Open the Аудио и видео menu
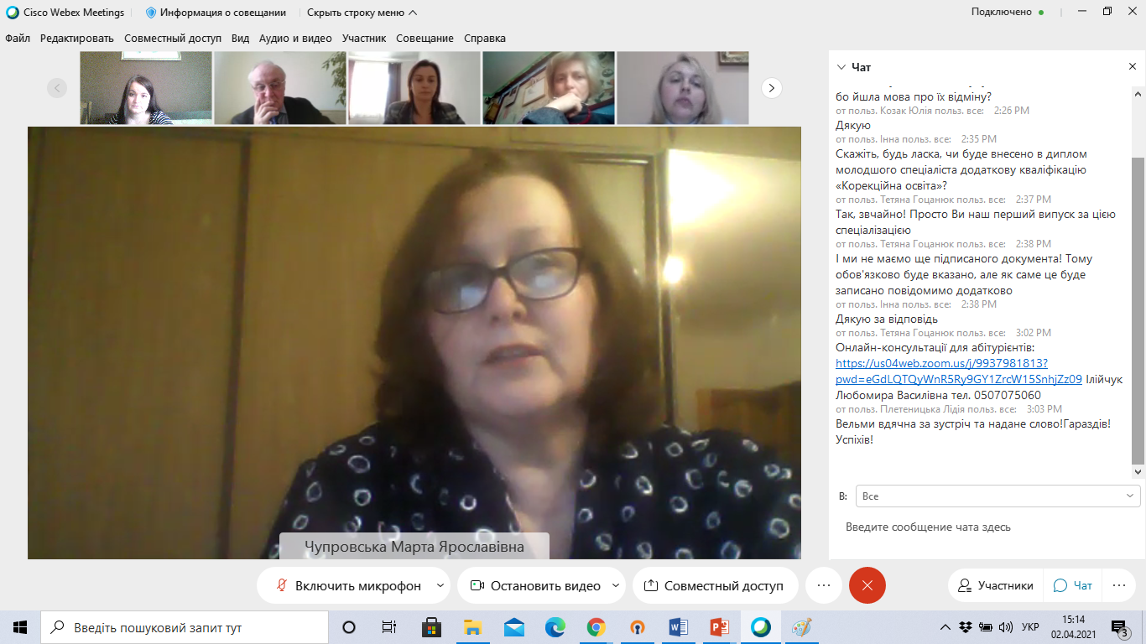Image resolution: width=1146 pixels, height=644 pixels. tap(295, 38)
